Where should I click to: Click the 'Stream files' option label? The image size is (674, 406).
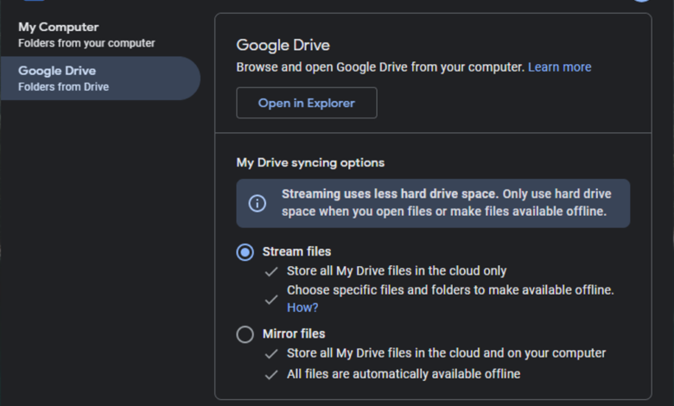[x=296, y=251]
